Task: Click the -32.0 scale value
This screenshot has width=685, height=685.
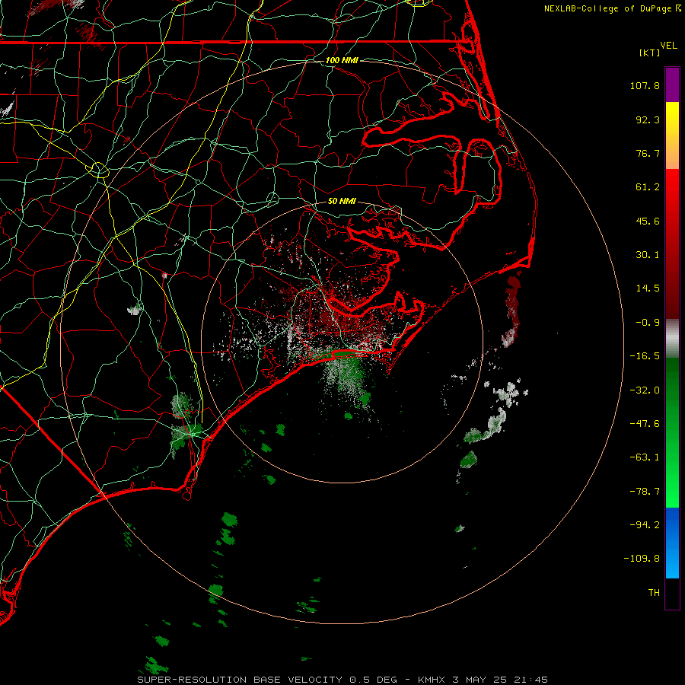Action: point(645,390)
